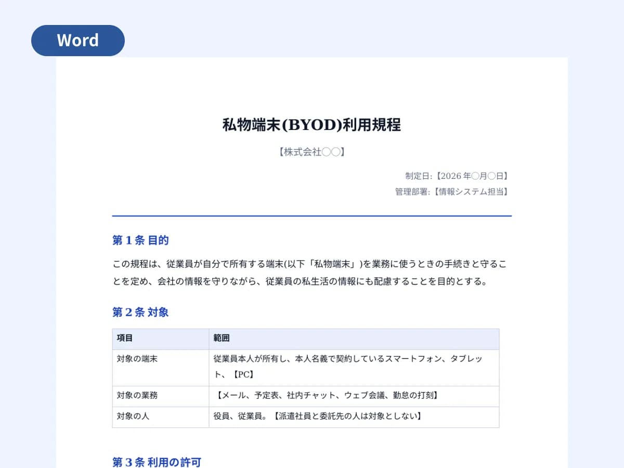Click the heading 第2条 対象

pyautogui.click(x=141, y=313)
